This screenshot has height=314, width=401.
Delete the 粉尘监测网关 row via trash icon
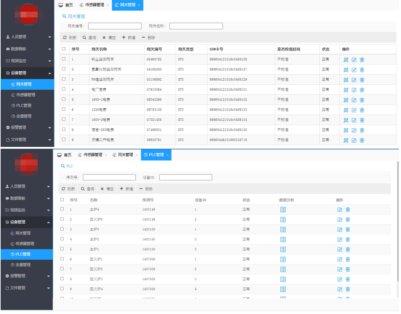coord(362,60)
